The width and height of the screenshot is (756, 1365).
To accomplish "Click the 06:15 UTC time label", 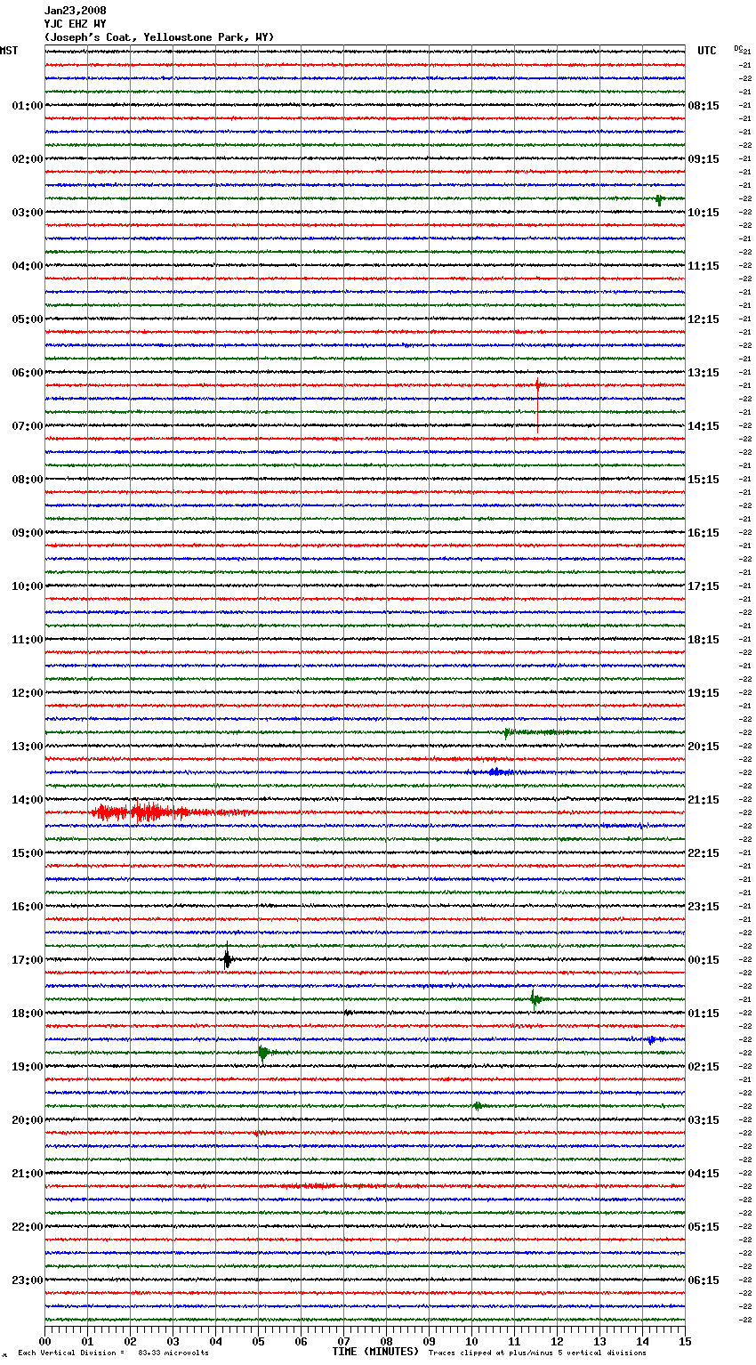I will click(704, 1280).
